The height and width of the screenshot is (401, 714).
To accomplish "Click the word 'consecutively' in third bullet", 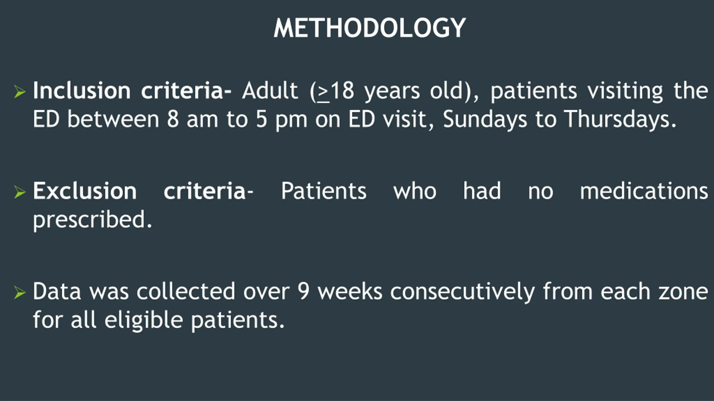I will 462,292.
